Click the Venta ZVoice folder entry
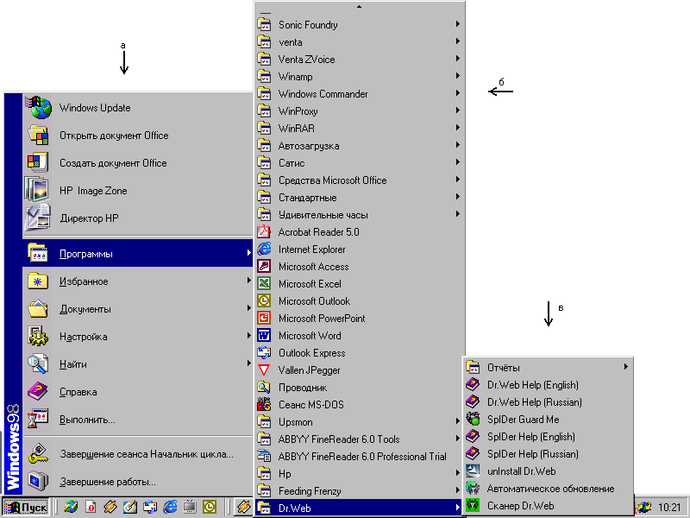The width and height of the screenshot is (690, 518). pos(359,59)
